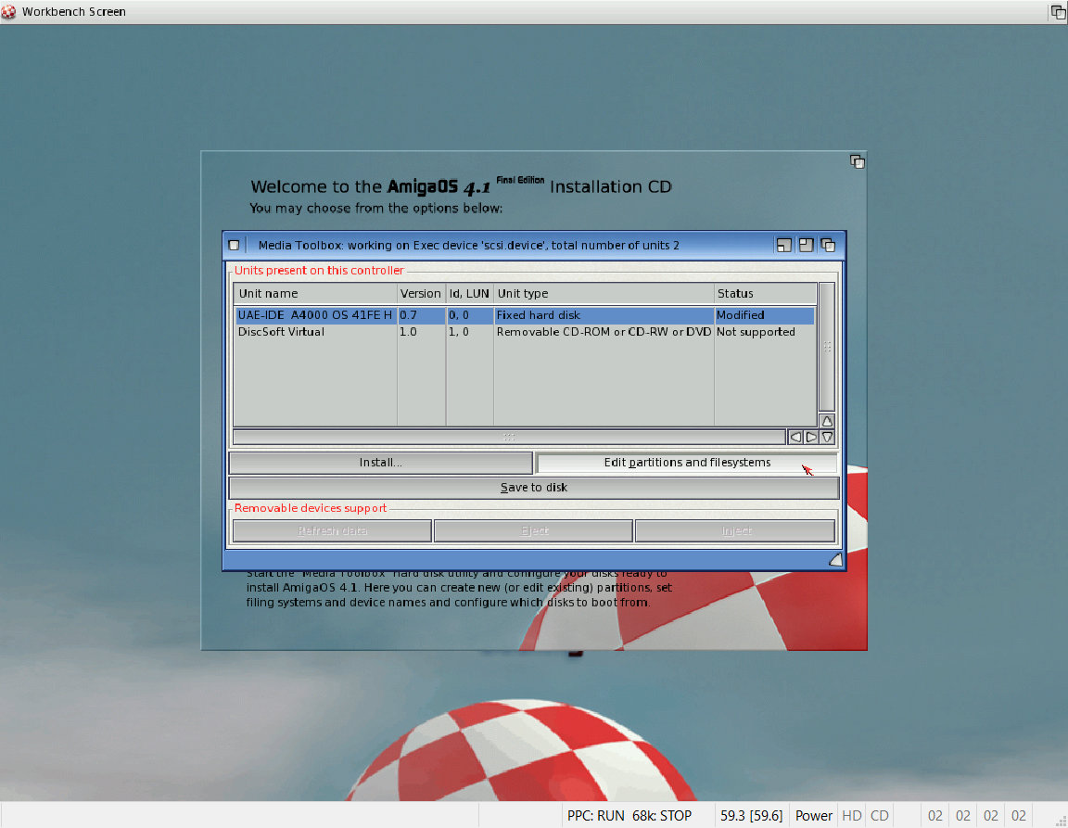Click the vertical scrollbar of the units list
Screen dimensions: 1068x828
point(827,348)
